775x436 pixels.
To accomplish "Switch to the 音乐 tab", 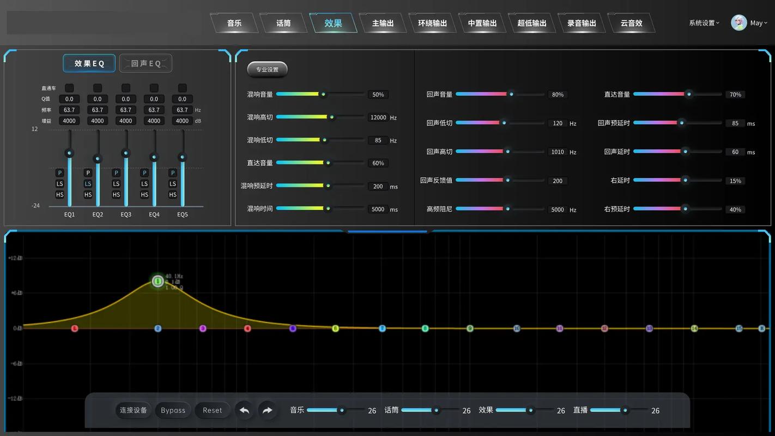I will 234,23.
